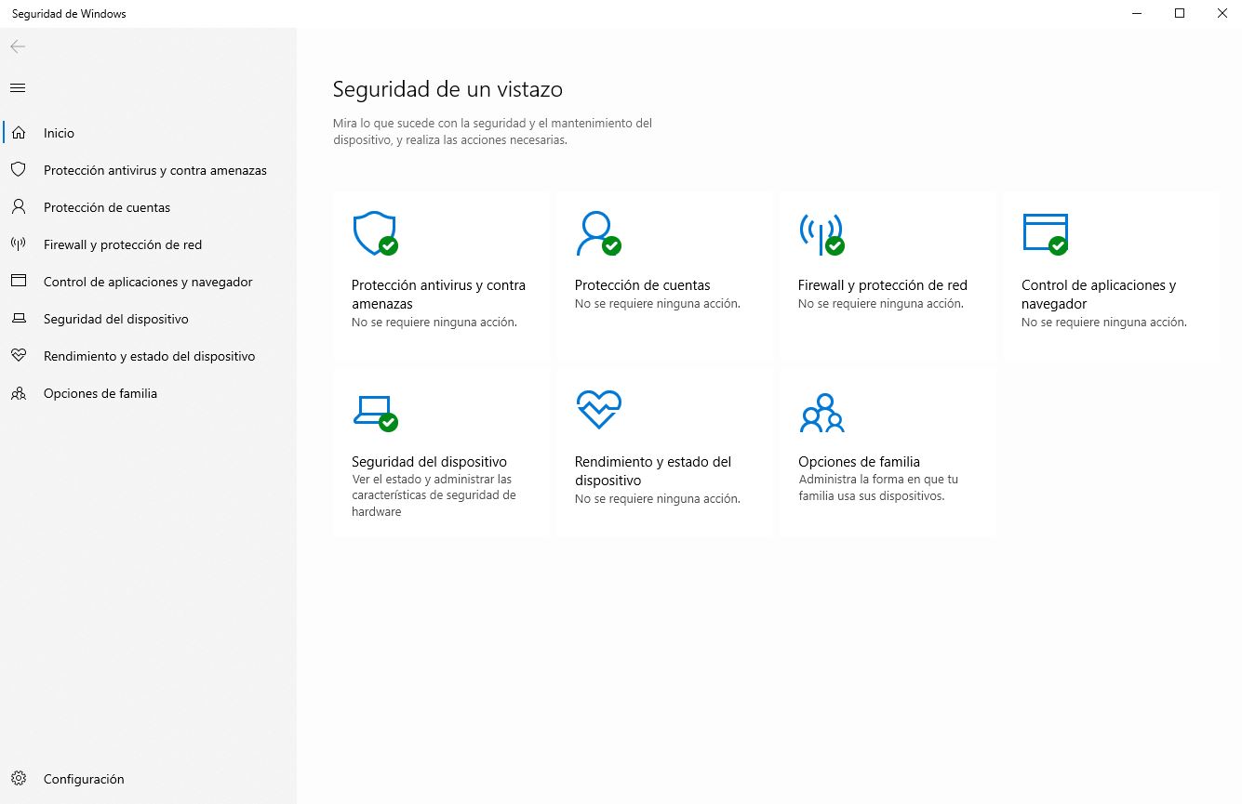The image size is (1242, 804).
Task: Maximize the Seguridad de Windows window
Action: (x=1180, y=13)
